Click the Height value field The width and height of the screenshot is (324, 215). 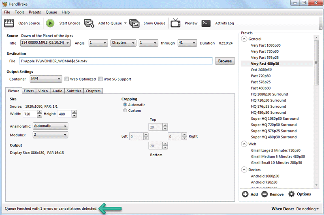click(x=65, y=114)
